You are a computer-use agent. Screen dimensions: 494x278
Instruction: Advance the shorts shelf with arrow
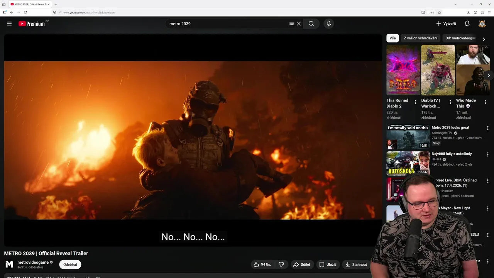[x=488, y=75]
